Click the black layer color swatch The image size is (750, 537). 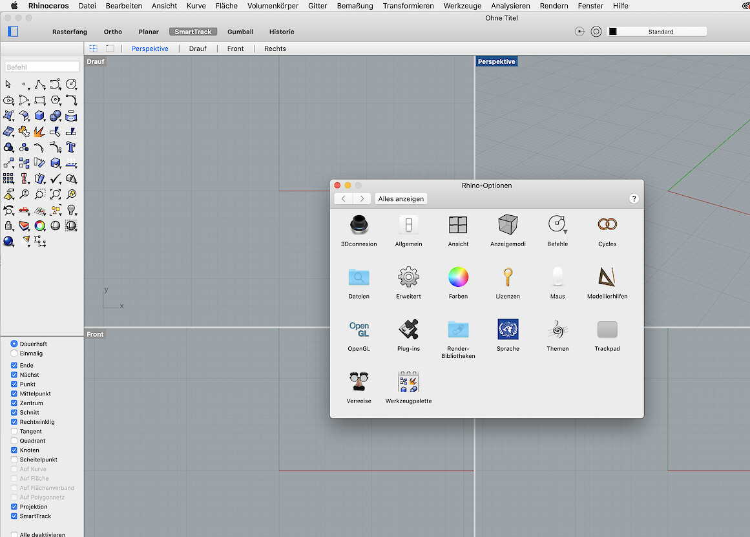612,32
